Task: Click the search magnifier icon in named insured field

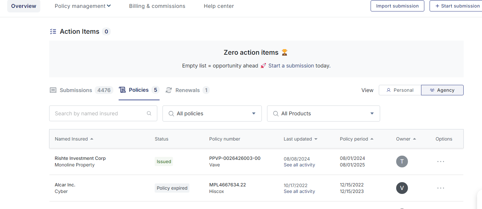Action: tap(149, 114)
